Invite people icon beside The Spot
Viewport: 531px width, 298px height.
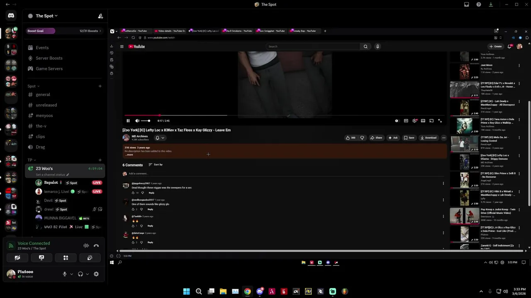(x=100, y=16)
